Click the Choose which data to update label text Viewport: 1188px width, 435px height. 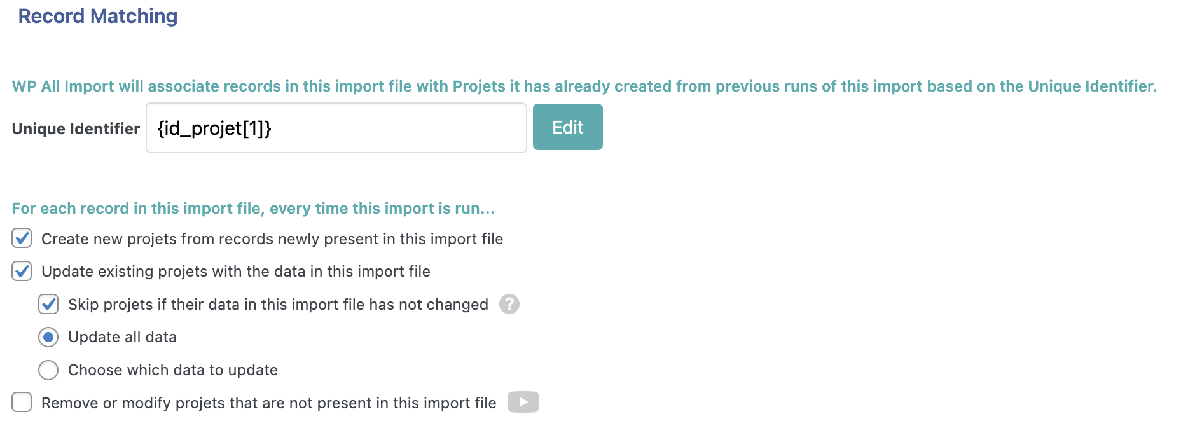pyautogui.click(x=173, y=370)
